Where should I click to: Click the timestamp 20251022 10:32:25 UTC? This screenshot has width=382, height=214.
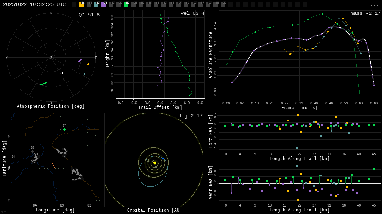[34, 4]
